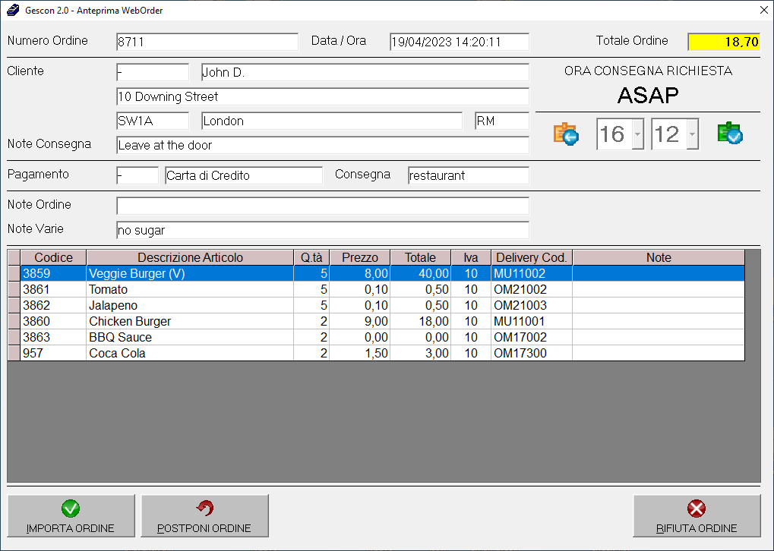Click the yellow Totale Ordine field
Screen dimensions: 774x551
point(722,42)
